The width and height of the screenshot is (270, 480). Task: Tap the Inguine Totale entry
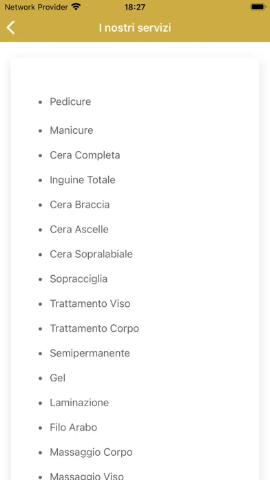click(83, 180)
